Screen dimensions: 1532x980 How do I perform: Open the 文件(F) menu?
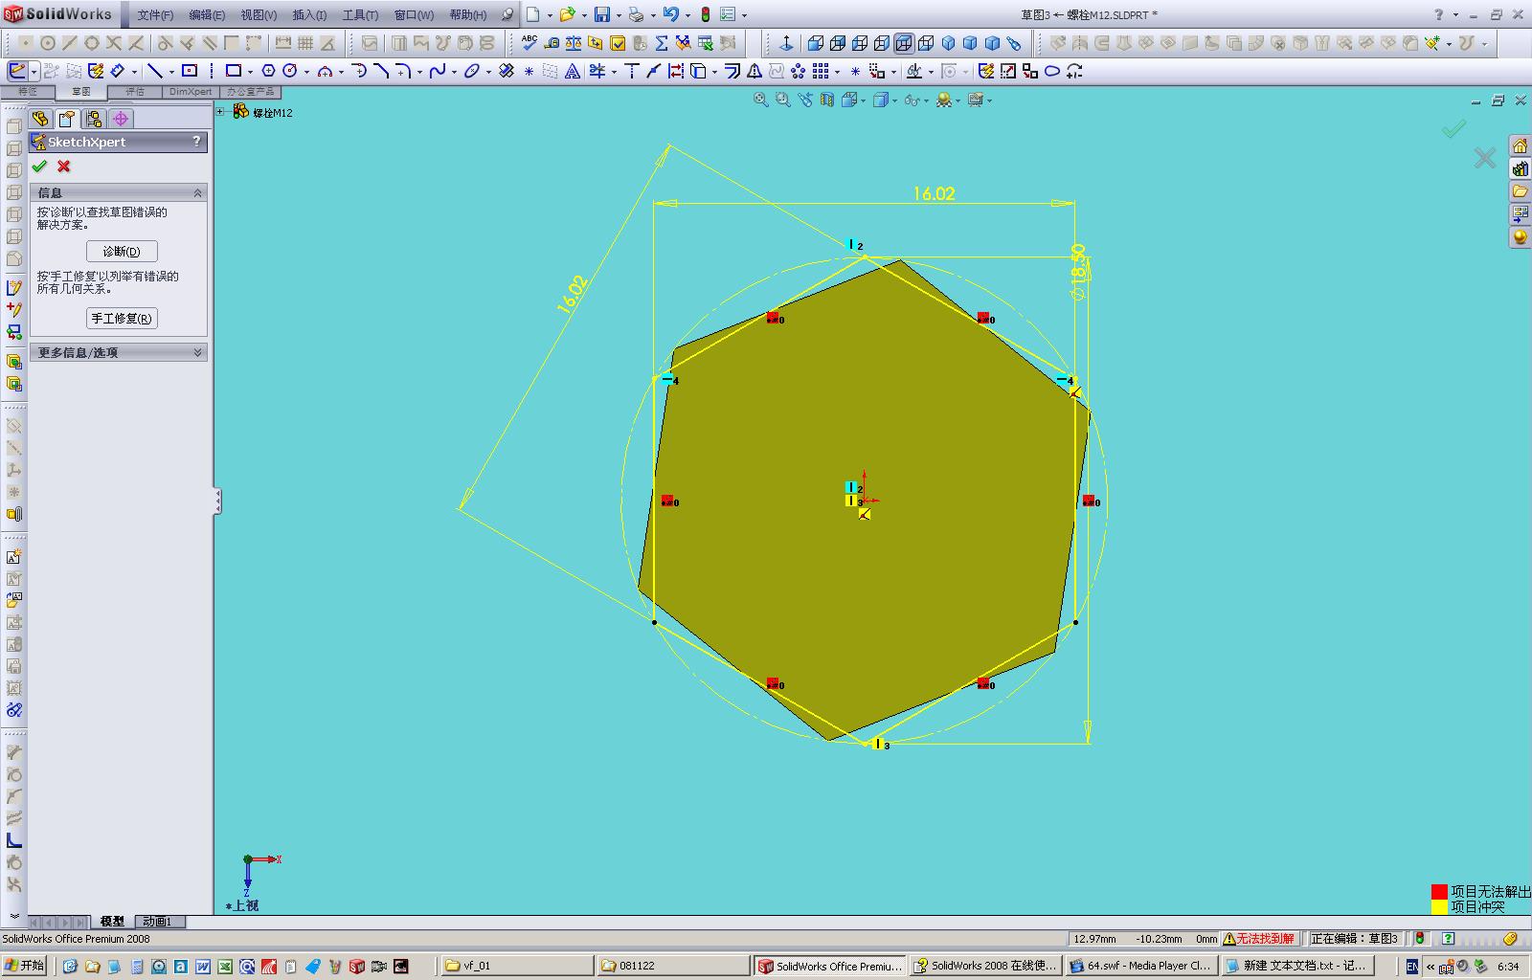tap(155, 15)
